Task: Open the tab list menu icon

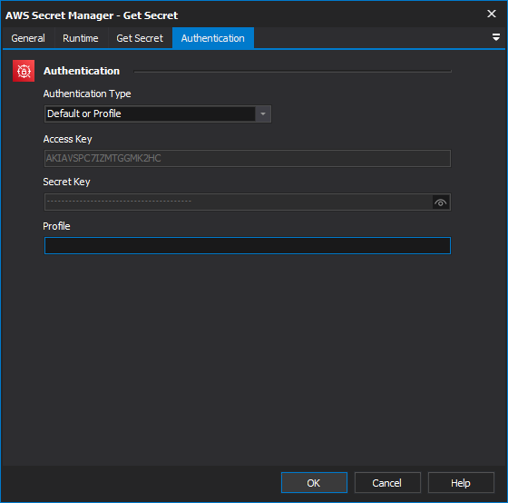Action: pyautogui.click(x=495, y=37)
